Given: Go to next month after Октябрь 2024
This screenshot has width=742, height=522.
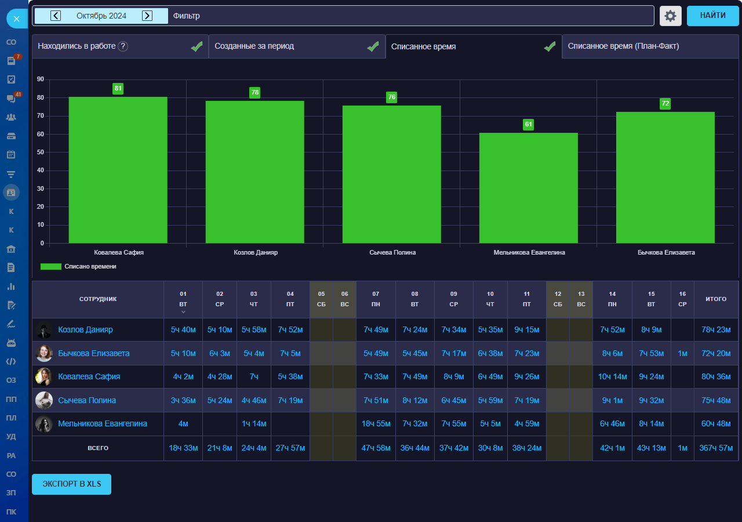Looking at the screenshot, I should [147, 16].
